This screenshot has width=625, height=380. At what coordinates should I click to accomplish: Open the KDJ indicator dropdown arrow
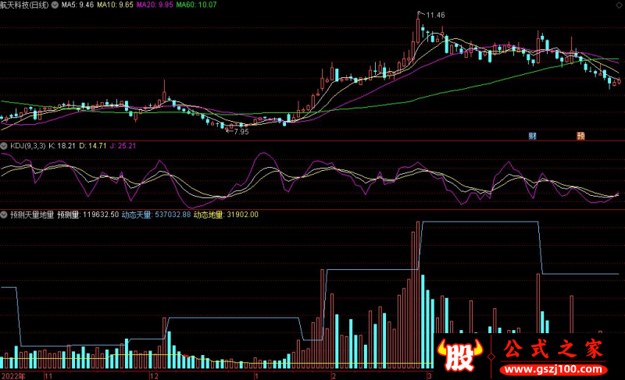pos(4,146)
